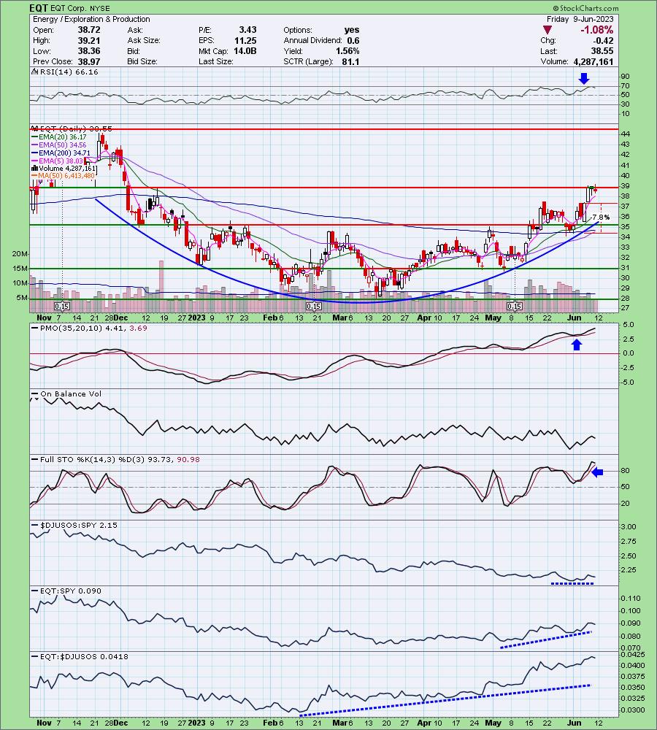
Task: Click the '$DJUSOS:SPY 2.15' ratio label
Action: (79, 525)
